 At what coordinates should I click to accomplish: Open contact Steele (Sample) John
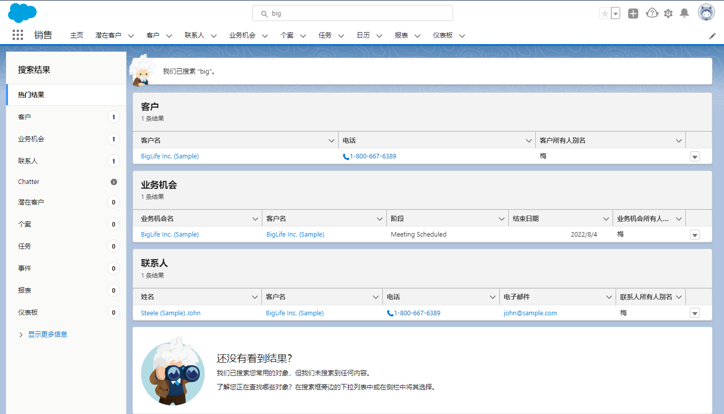pyautogui.click(x=171, y=313)
